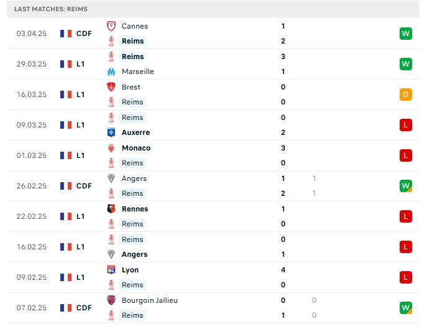The width and height of the screenshot is (427, 324).
Task: Click the orange D badge for Brest match
Action: click(406, 95)
